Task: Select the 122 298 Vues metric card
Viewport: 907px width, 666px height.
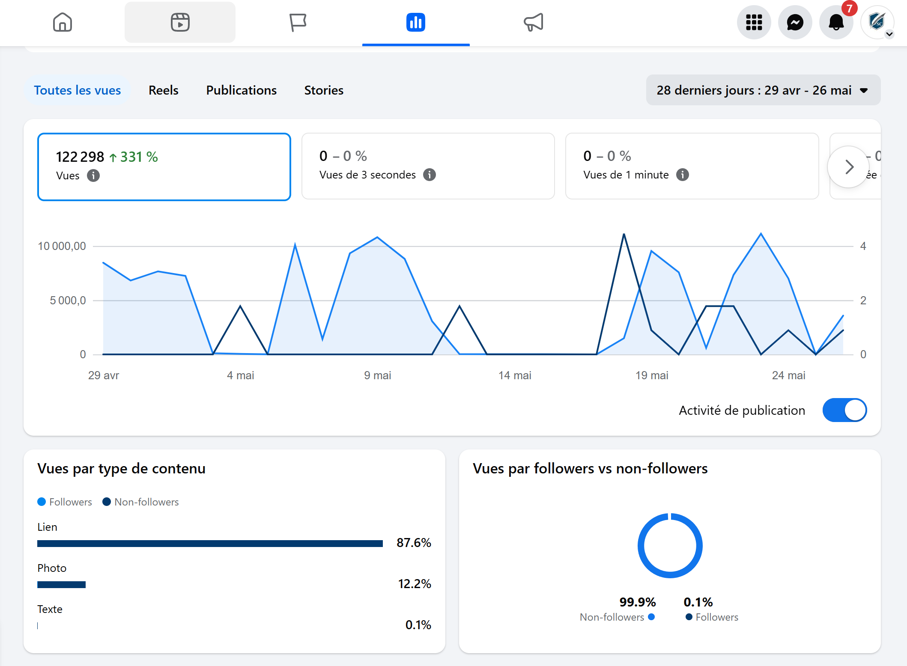Action: (x=164, y=166)
